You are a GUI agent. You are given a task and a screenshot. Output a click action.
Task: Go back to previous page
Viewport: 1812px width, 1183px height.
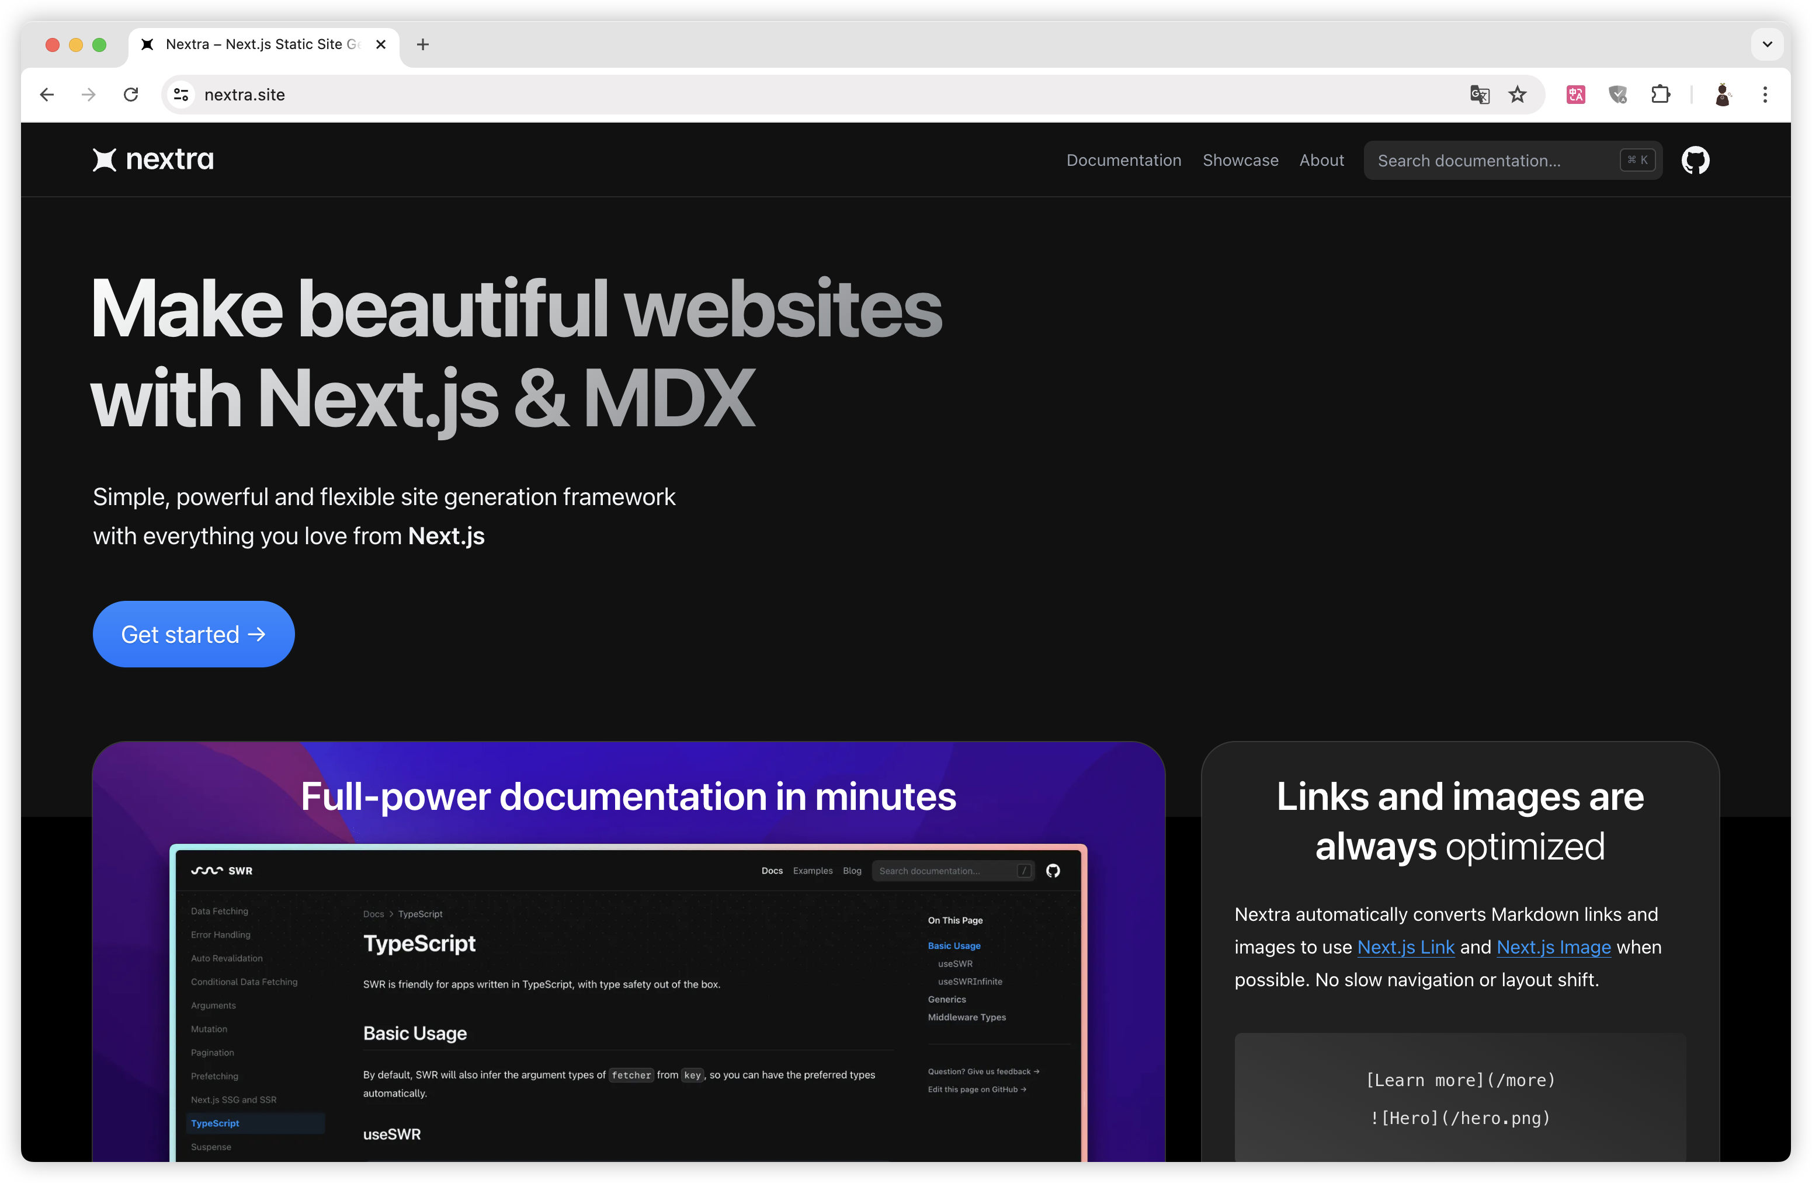[47, 95]
